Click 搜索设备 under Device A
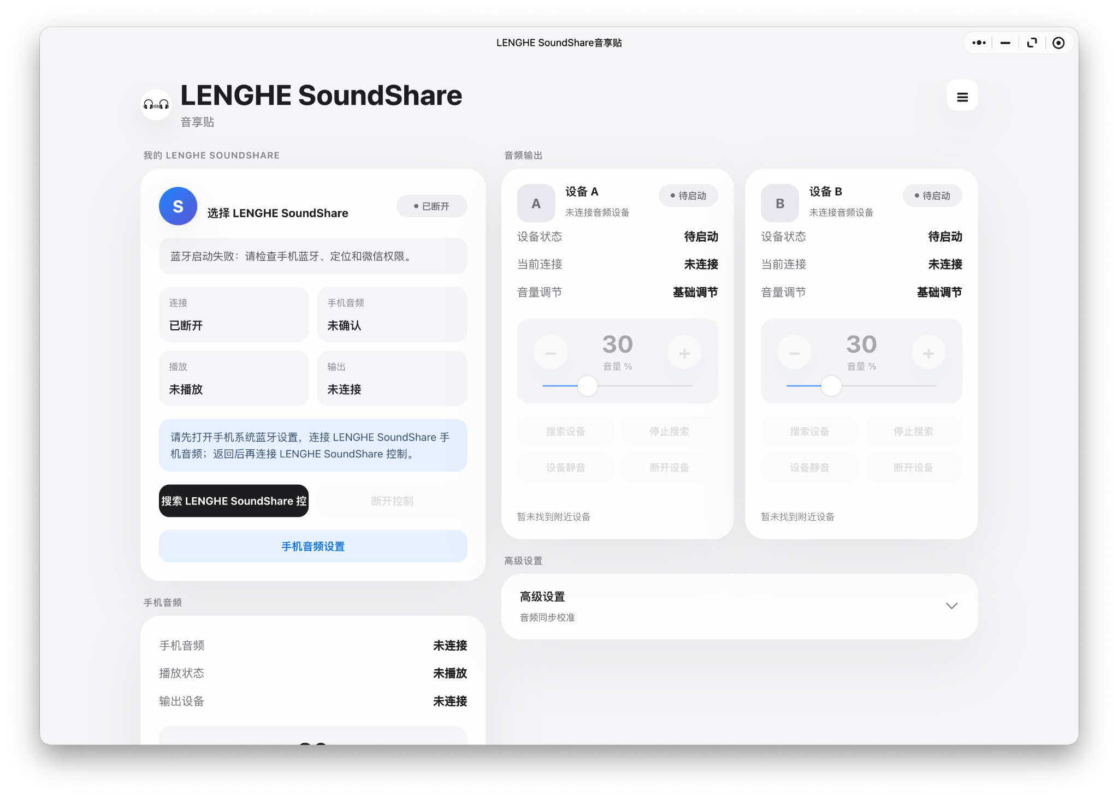1118x797 pixels. click(565, 431)
